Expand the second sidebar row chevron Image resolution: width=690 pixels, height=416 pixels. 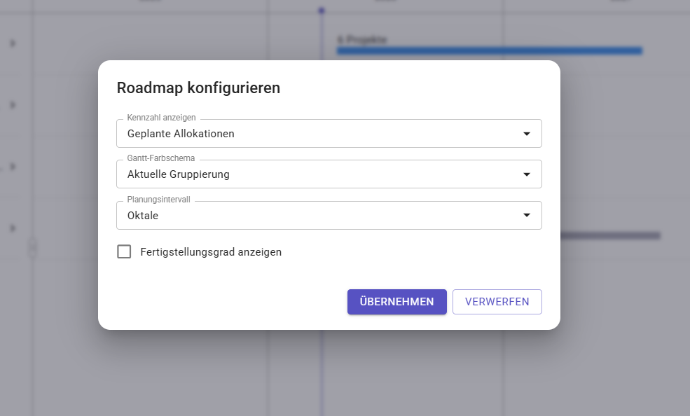(11, 105)
